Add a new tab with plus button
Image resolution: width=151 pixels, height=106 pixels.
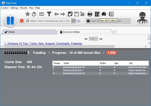(115, 32)
